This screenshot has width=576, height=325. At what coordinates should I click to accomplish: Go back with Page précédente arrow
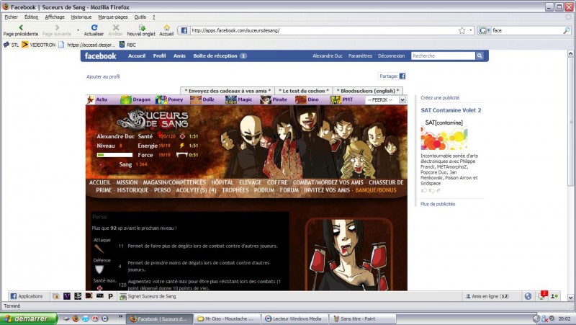click(21, 27)
